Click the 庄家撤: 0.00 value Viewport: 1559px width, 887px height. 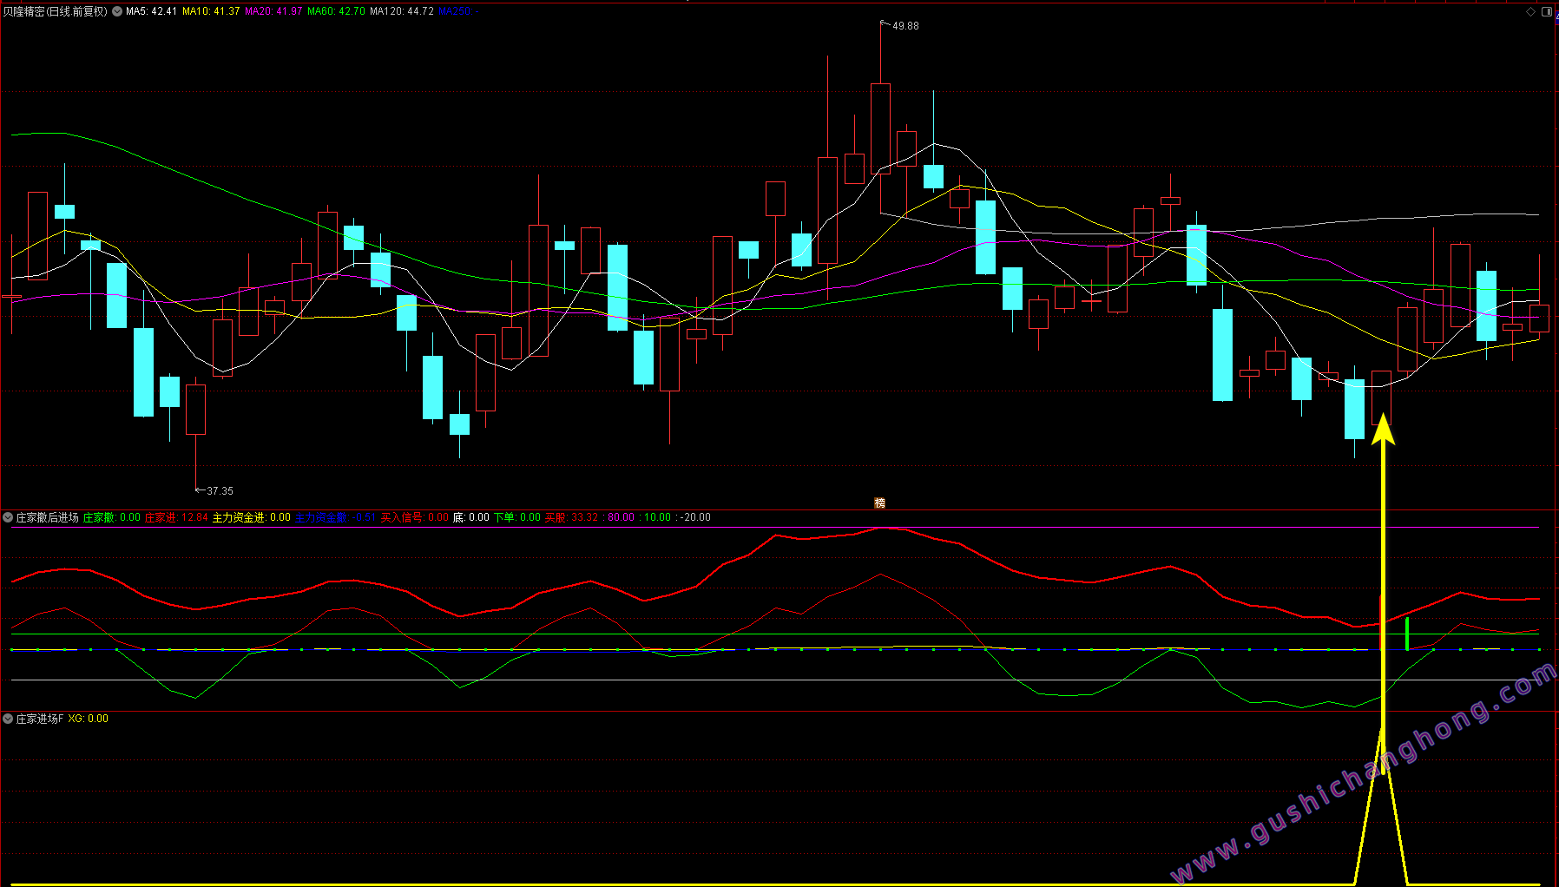point(112,517)
